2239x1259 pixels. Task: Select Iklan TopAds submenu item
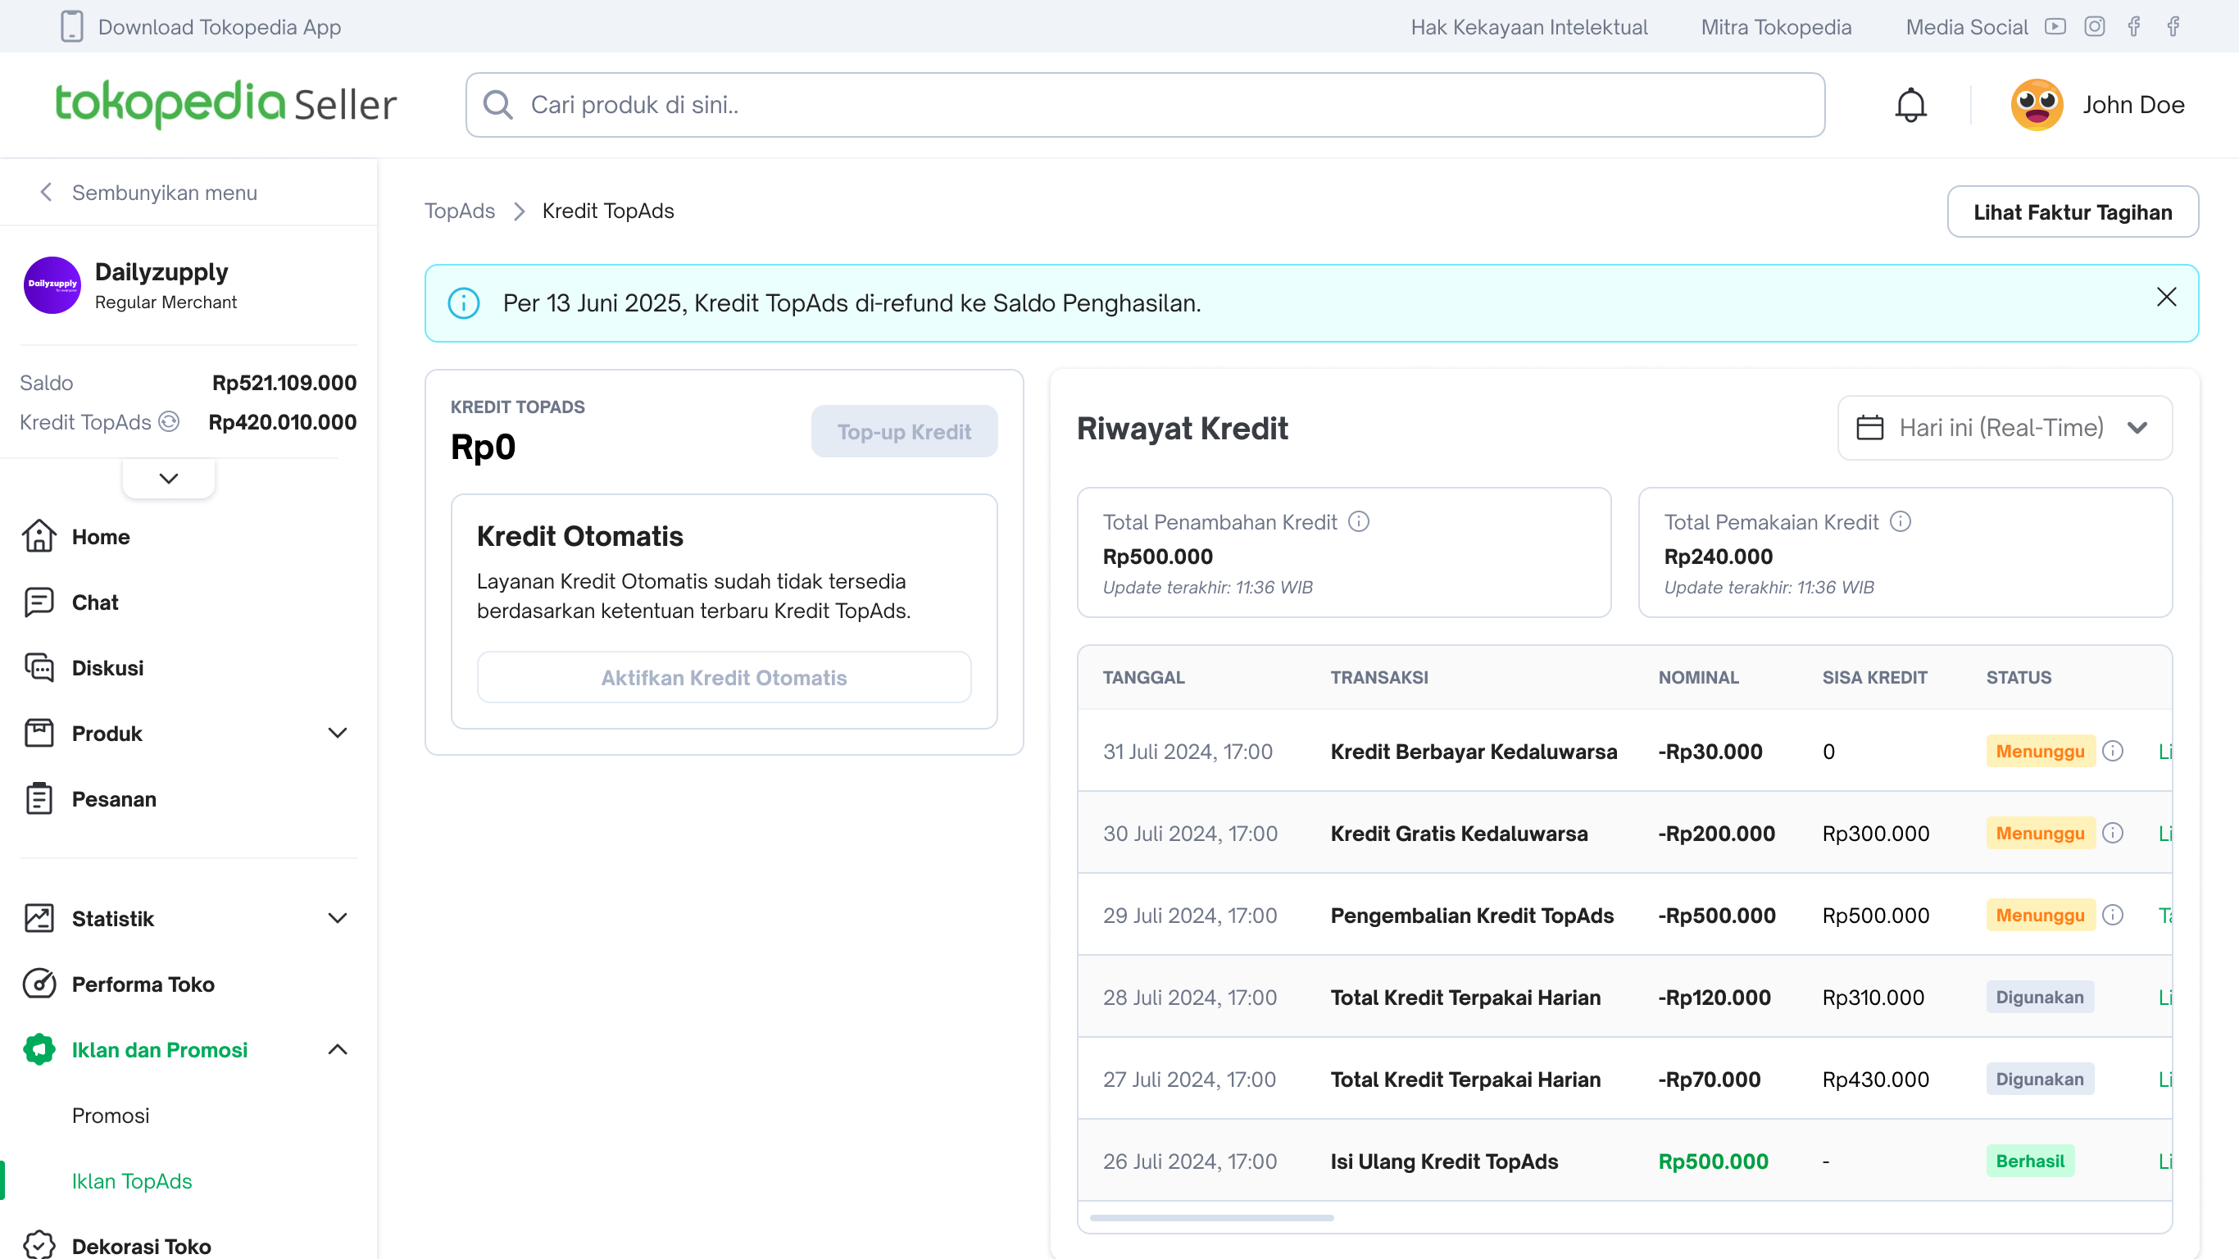(132, 1181)
